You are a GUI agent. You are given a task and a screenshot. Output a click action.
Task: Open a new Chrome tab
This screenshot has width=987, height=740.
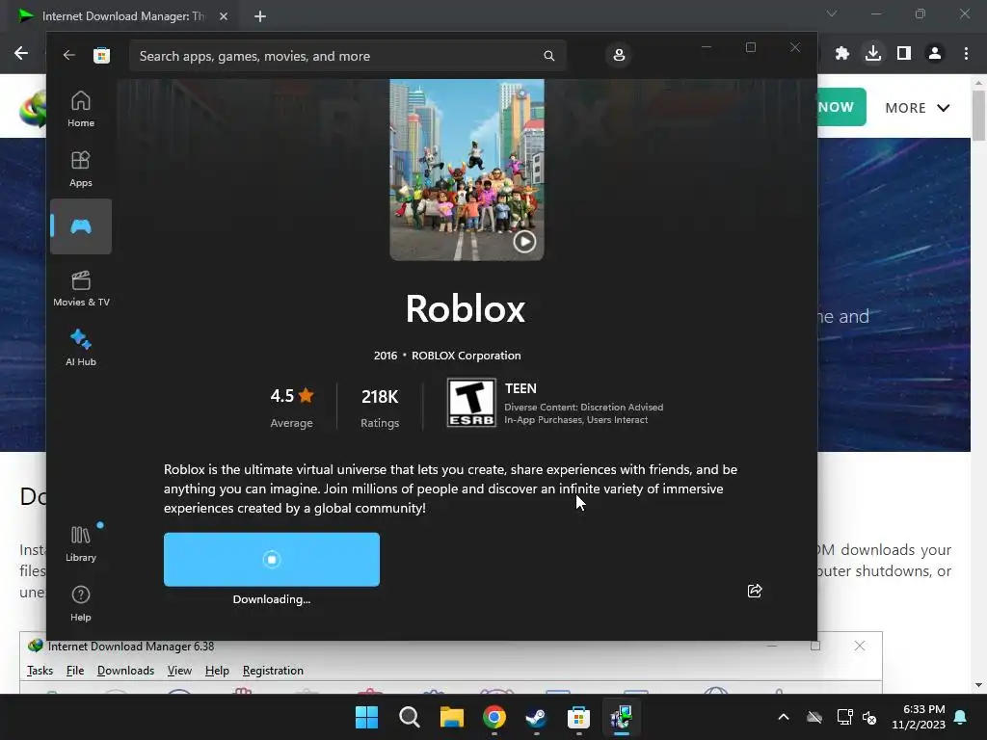pyautogui.click(x=260, y=16)
